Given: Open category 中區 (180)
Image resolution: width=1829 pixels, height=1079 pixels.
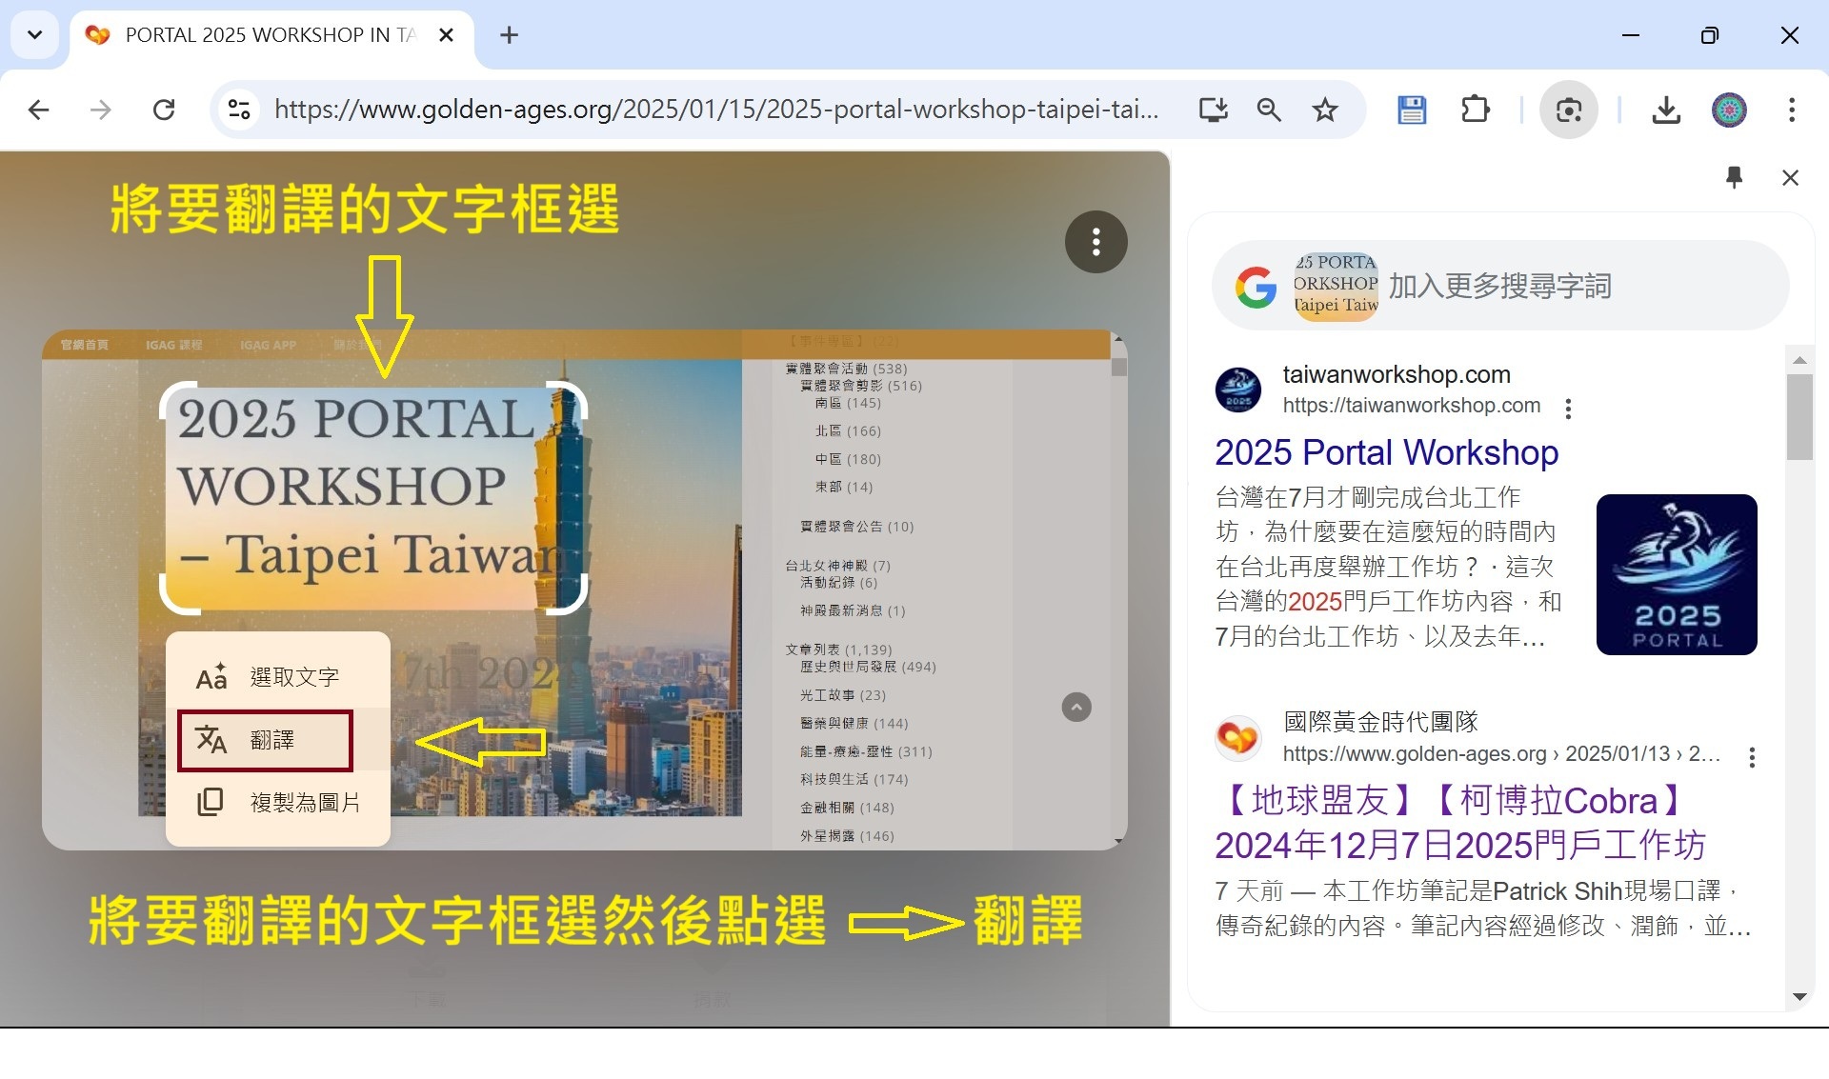Looking at the screenshot, I should [848, 459].
